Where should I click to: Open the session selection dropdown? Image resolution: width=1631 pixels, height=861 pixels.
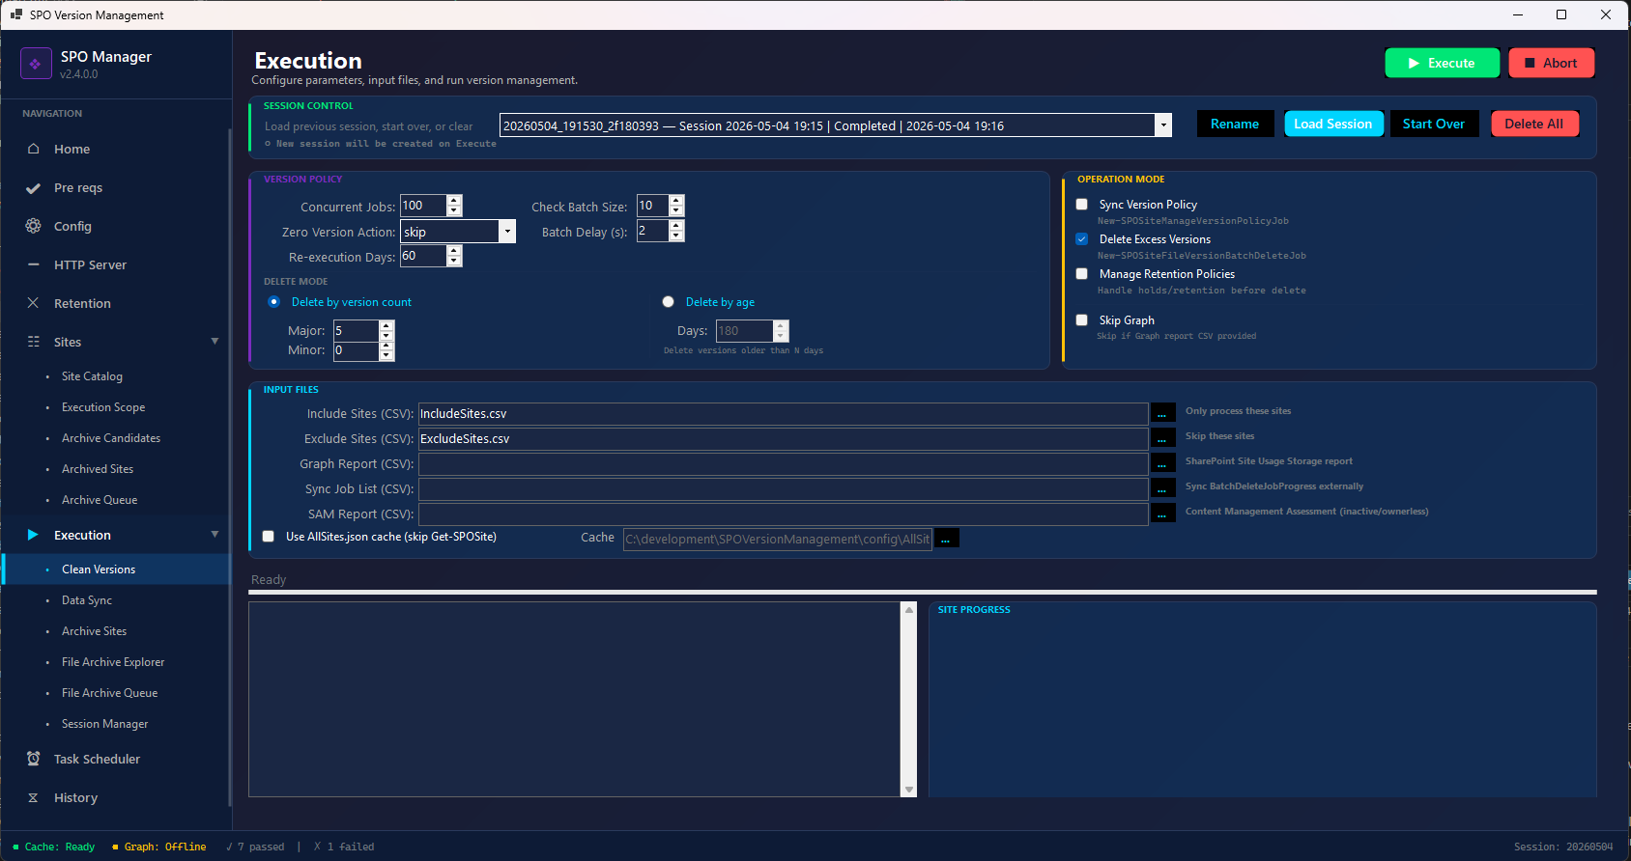pos(1163,125)
